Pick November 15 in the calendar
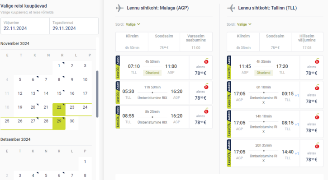This screenshot has height=180, width=328. coord(59,93)
